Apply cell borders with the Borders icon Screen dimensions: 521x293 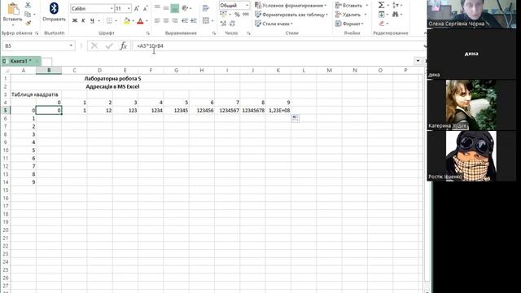click(109, 21)
